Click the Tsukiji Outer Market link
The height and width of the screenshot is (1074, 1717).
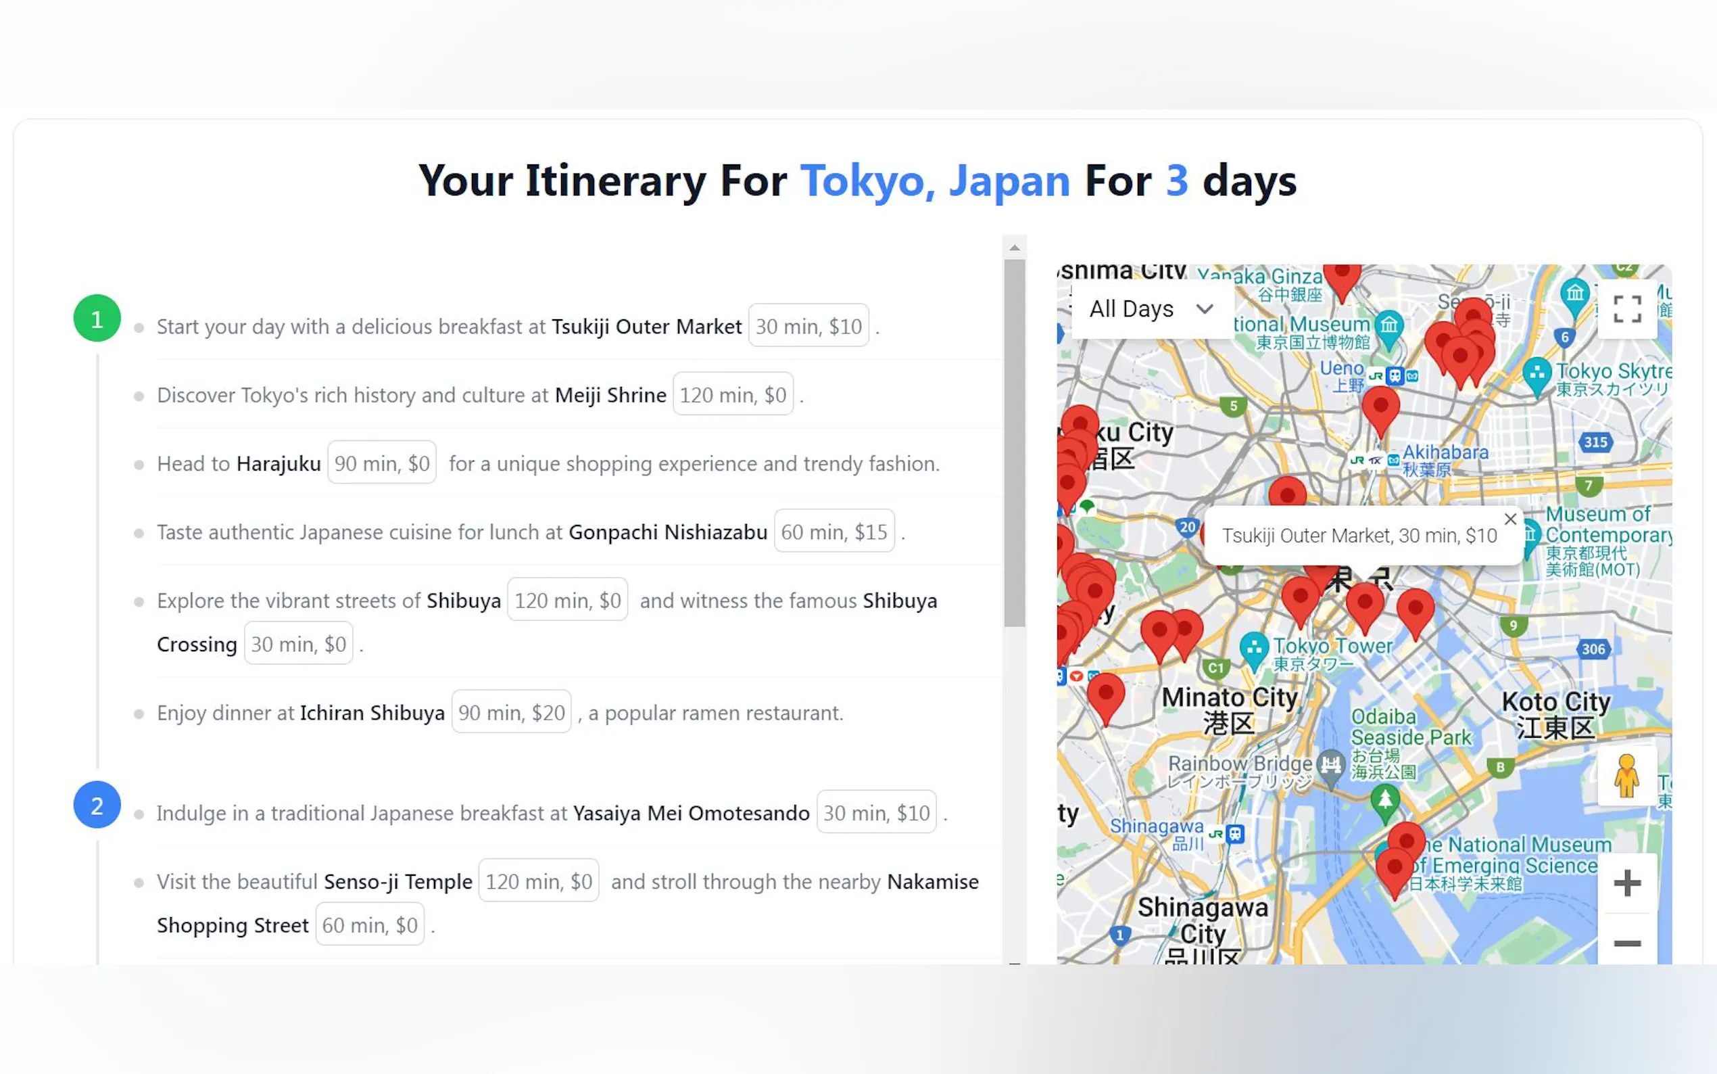646,327
